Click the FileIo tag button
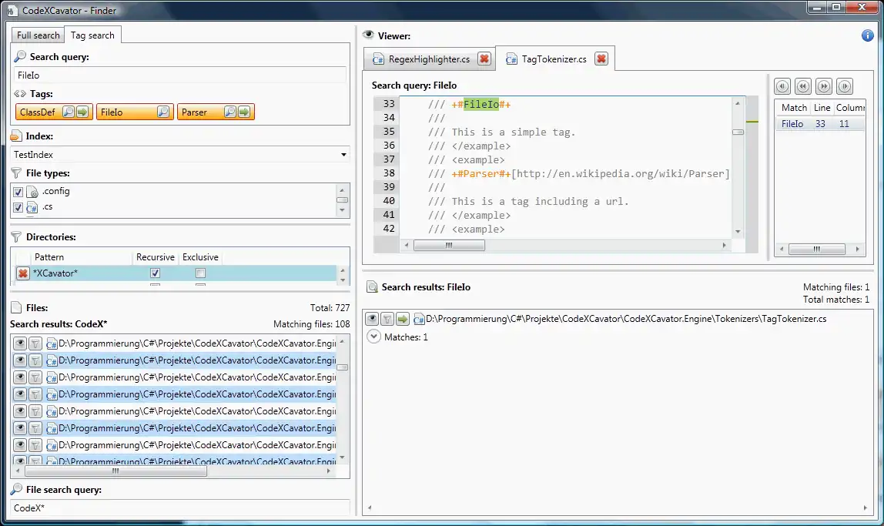The image size is (884, 526). (112, 112)
